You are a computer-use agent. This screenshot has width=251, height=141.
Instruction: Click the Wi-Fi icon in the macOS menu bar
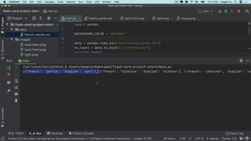coord(191,2)
